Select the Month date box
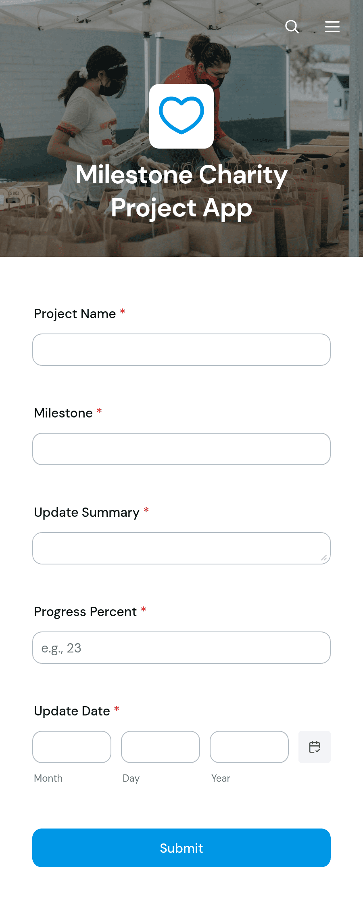The image size is (363, 902). [72, 747]
